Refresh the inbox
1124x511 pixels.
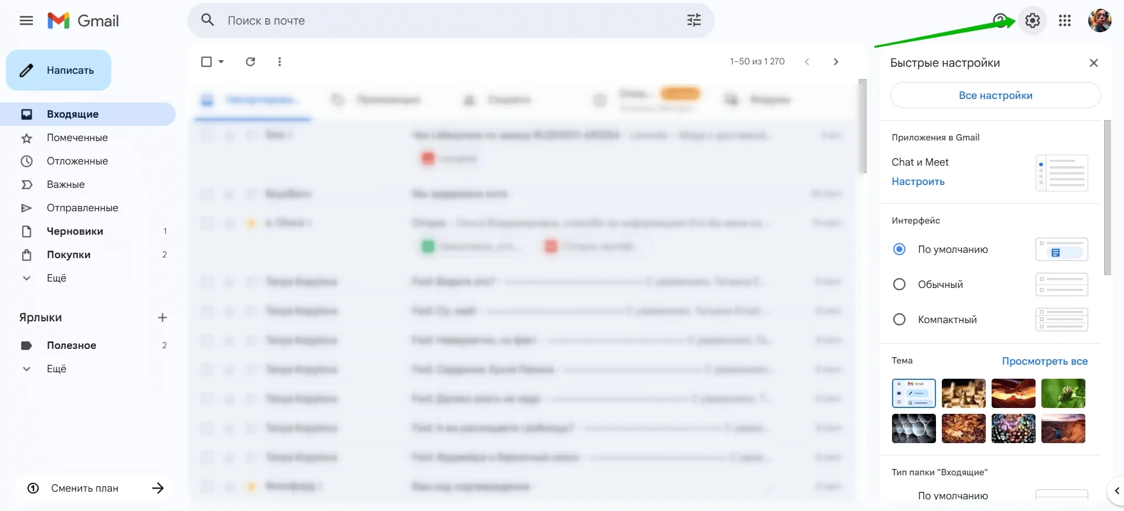(x=251, y=61)
